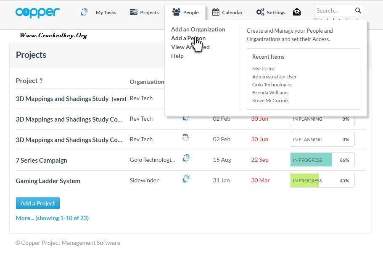
Task: Click the 45% In Progress bar
Action: (x=322, y=180)
